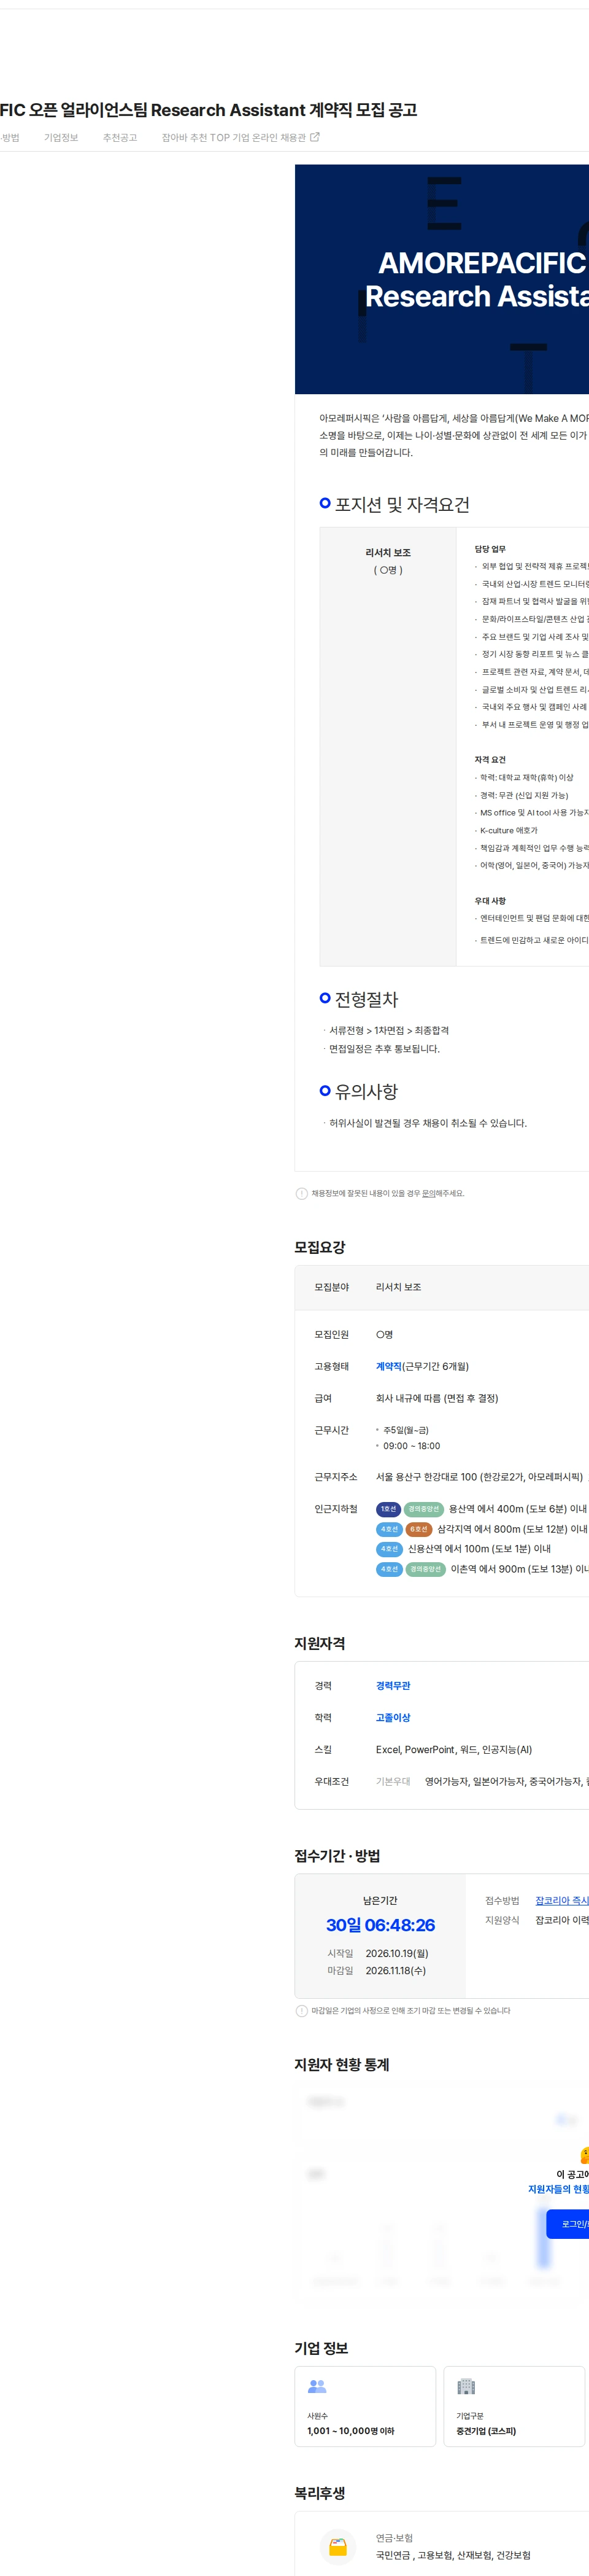Viewport: 589px width, 2576px height.
Task: Click the AMOREPACIFIC Research Assistant banner image
Action: pos(441,279)
